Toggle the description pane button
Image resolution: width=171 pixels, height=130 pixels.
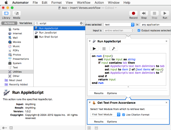coord(11,128)
